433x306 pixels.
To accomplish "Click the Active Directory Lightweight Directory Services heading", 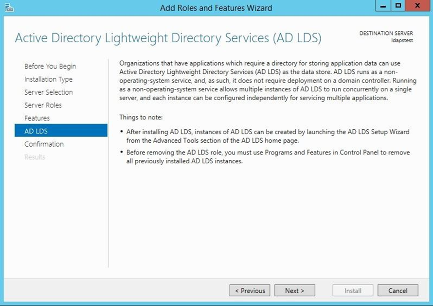I will [168, 38].
